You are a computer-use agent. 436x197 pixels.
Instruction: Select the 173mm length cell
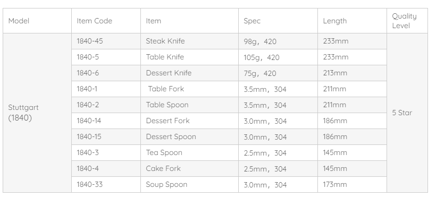coord(352,184)
